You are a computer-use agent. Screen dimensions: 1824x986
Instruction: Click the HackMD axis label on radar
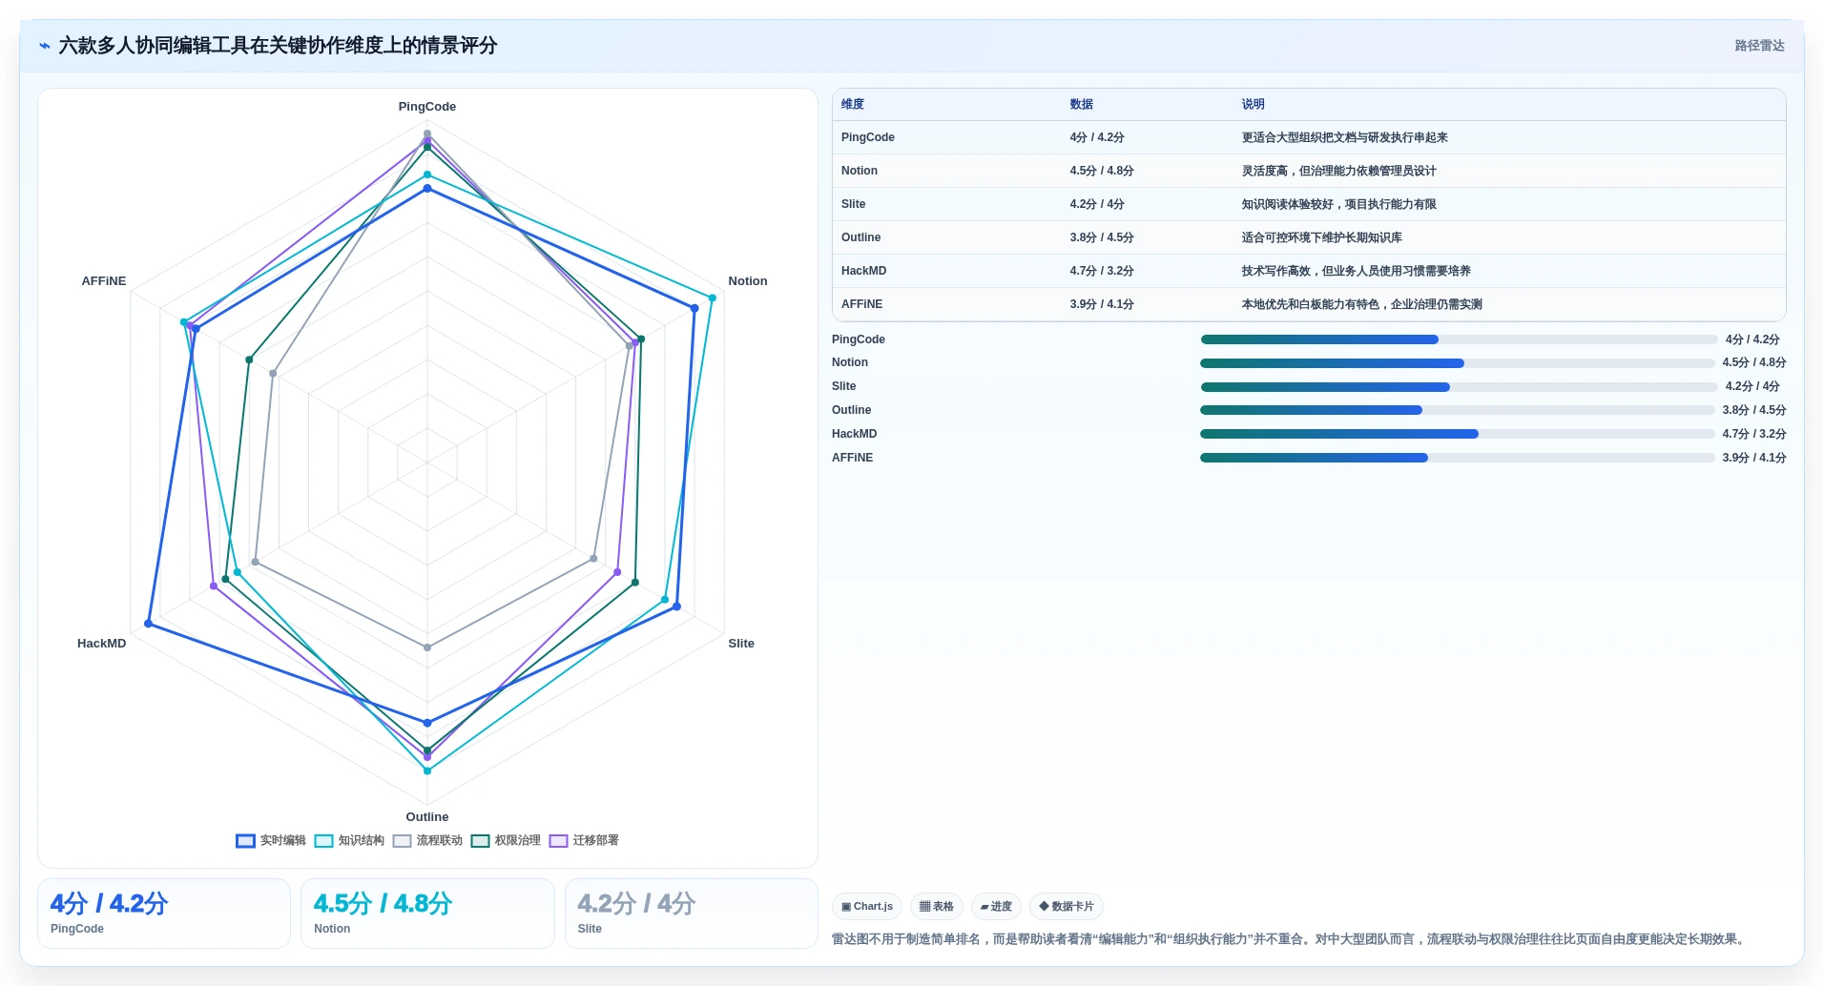point(101,644)
